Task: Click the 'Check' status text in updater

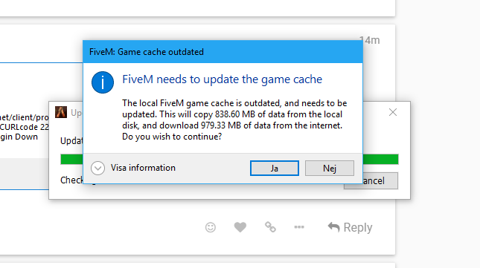Action: 71,180
